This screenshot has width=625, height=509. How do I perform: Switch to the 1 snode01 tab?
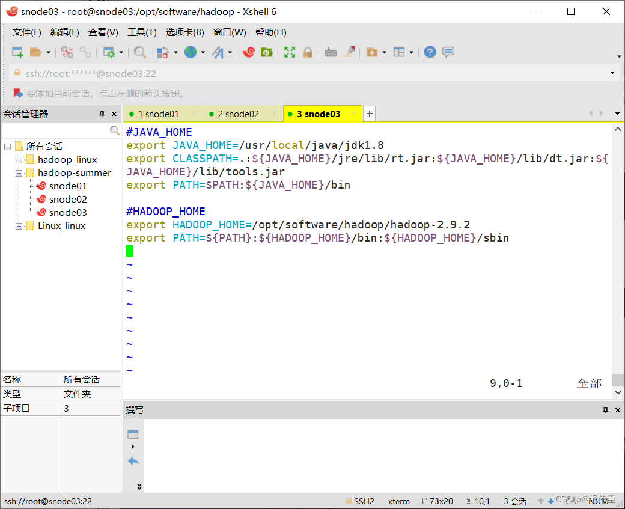point(158,114)
